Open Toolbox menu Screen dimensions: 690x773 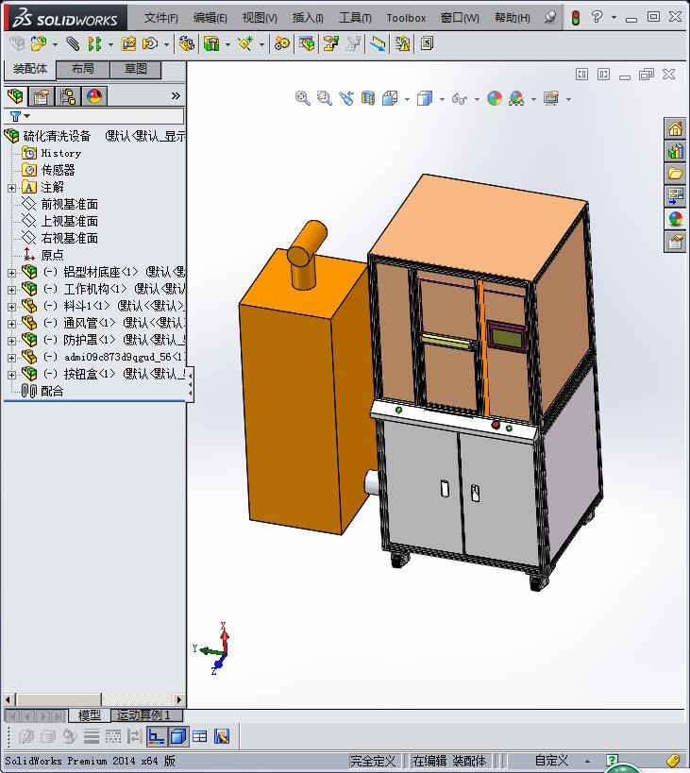coord(406,18)
